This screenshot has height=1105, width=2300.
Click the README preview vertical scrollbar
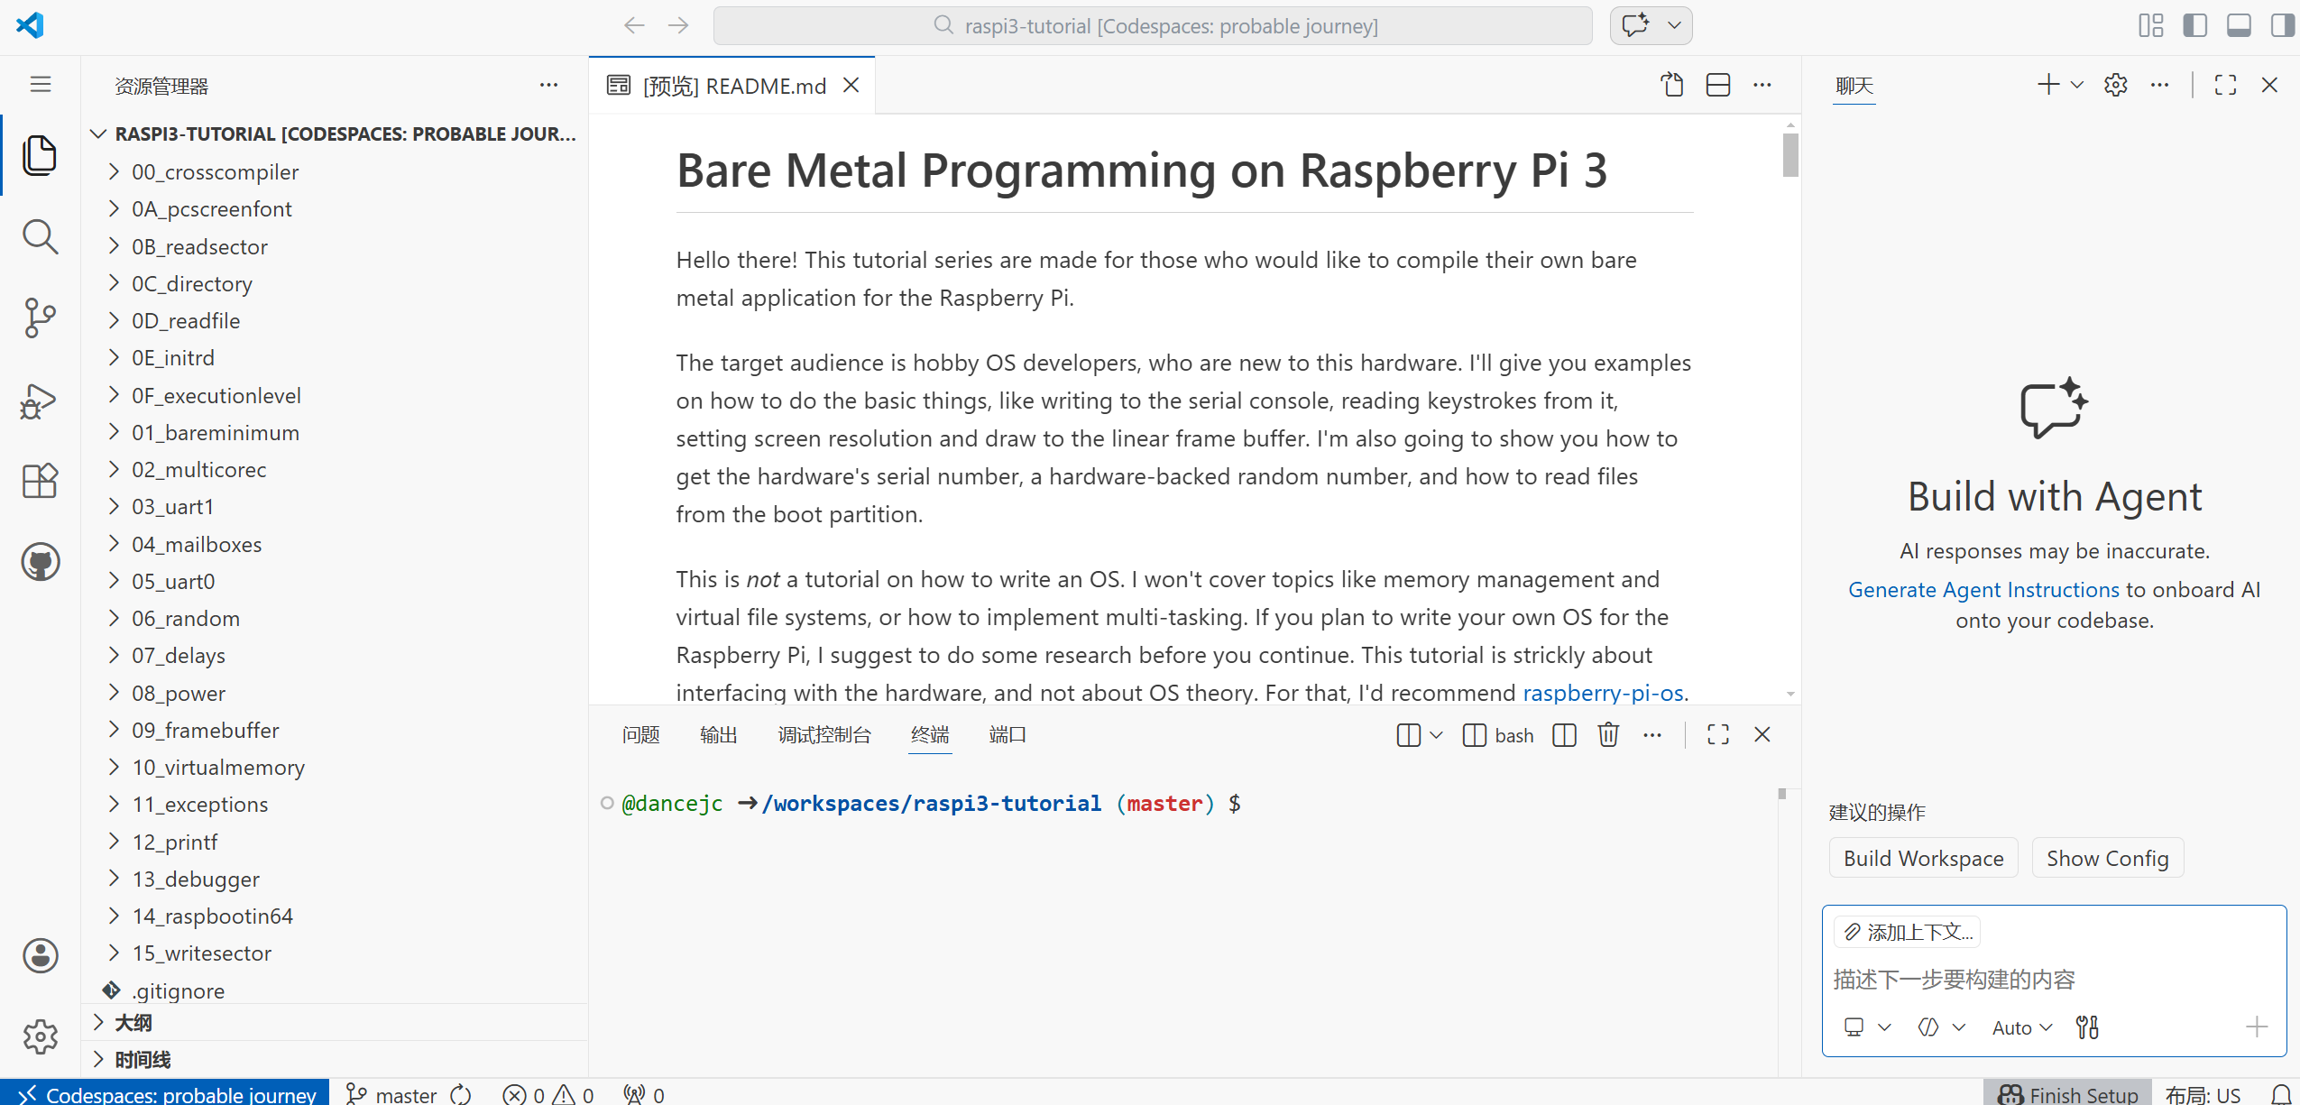(1789, 155)
